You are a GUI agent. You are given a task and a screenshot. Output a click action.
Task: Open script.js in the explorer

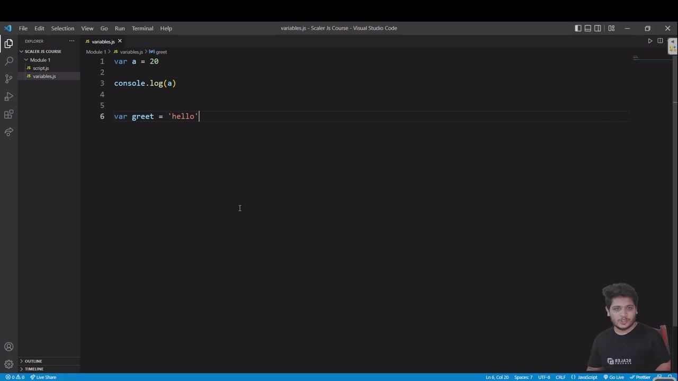click(49, 68)
